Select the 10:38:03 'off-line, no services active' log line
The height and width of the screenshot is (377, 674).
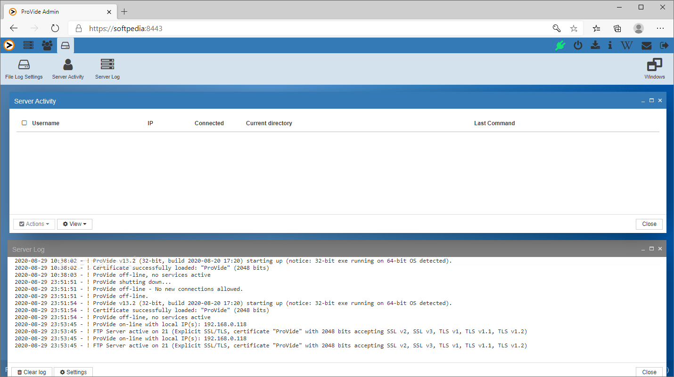click(113, 275)
